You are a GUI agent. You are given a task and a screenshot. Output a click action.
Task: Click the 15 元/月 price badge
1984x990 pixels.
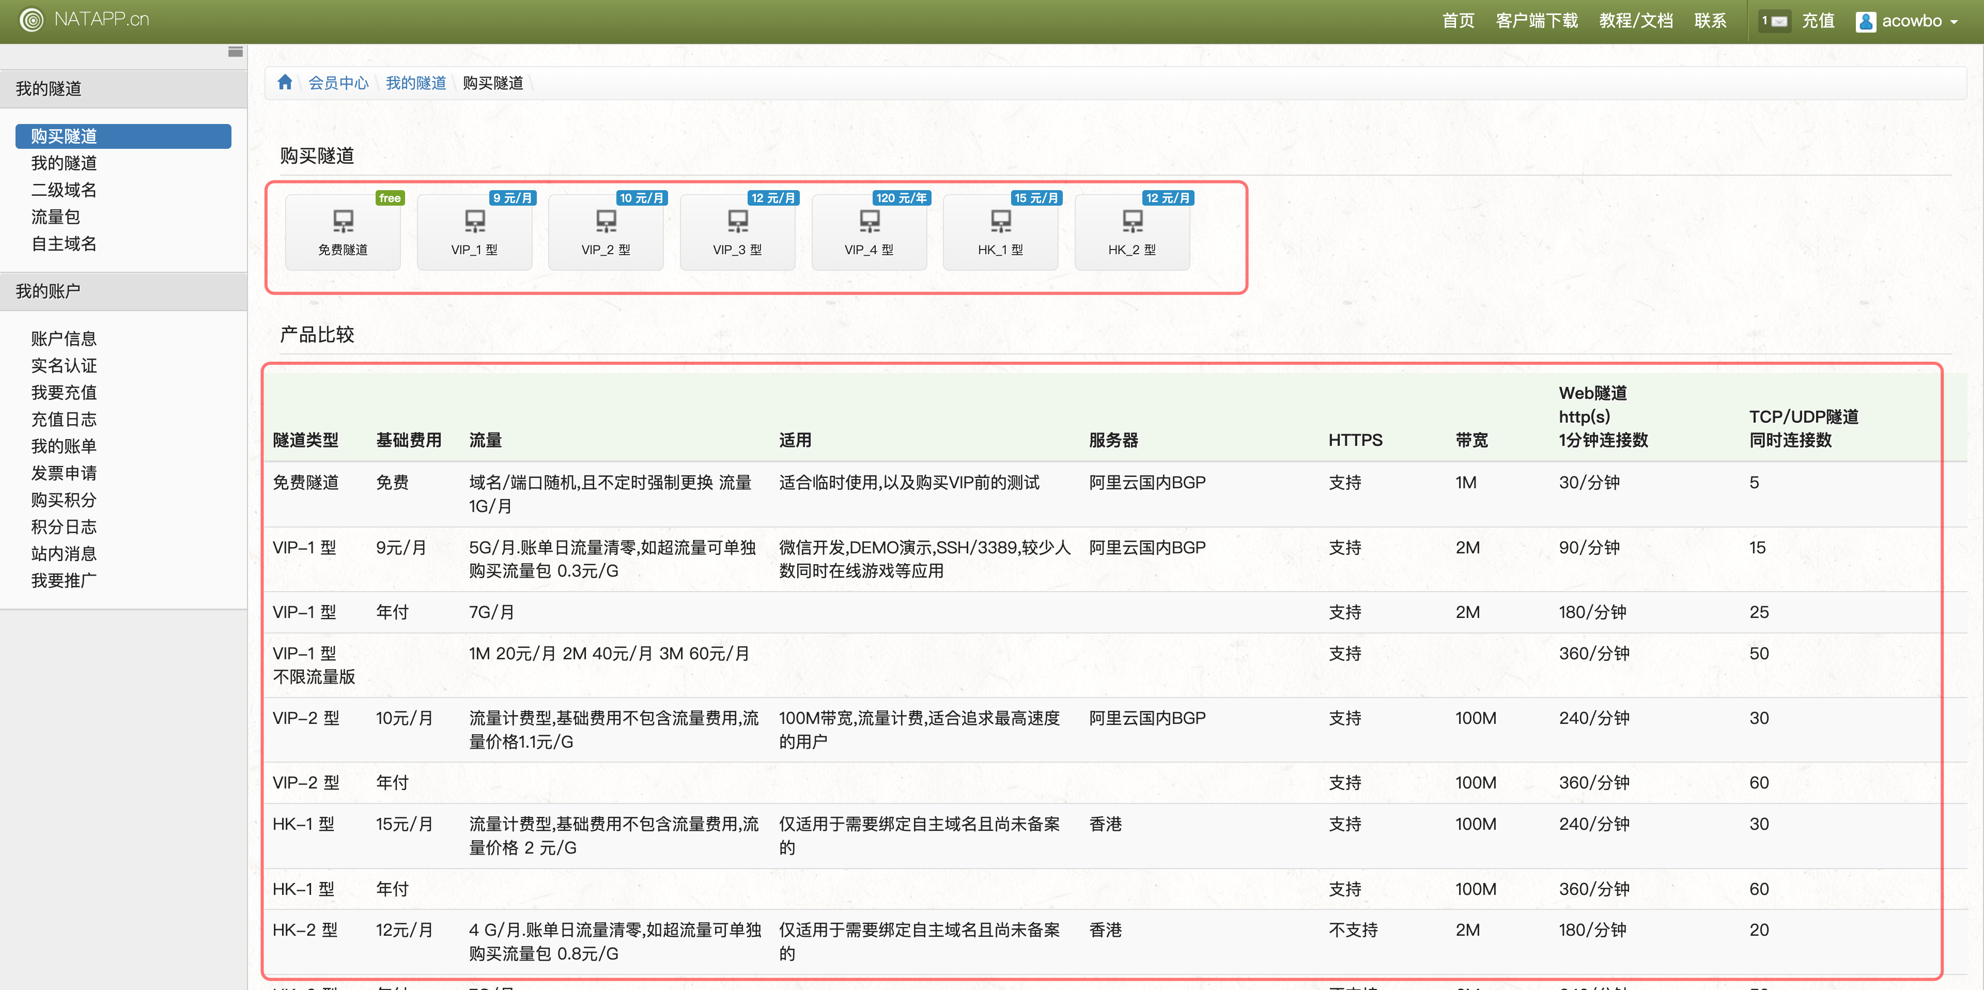(1036, 198)
